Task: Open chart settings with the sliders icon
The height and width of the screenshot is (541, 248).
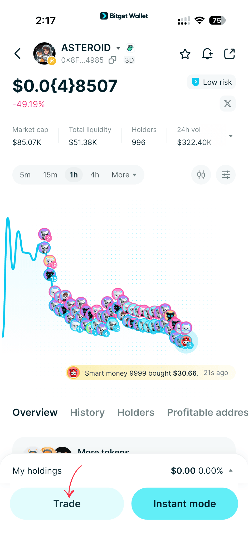Action: click(225, 175)
